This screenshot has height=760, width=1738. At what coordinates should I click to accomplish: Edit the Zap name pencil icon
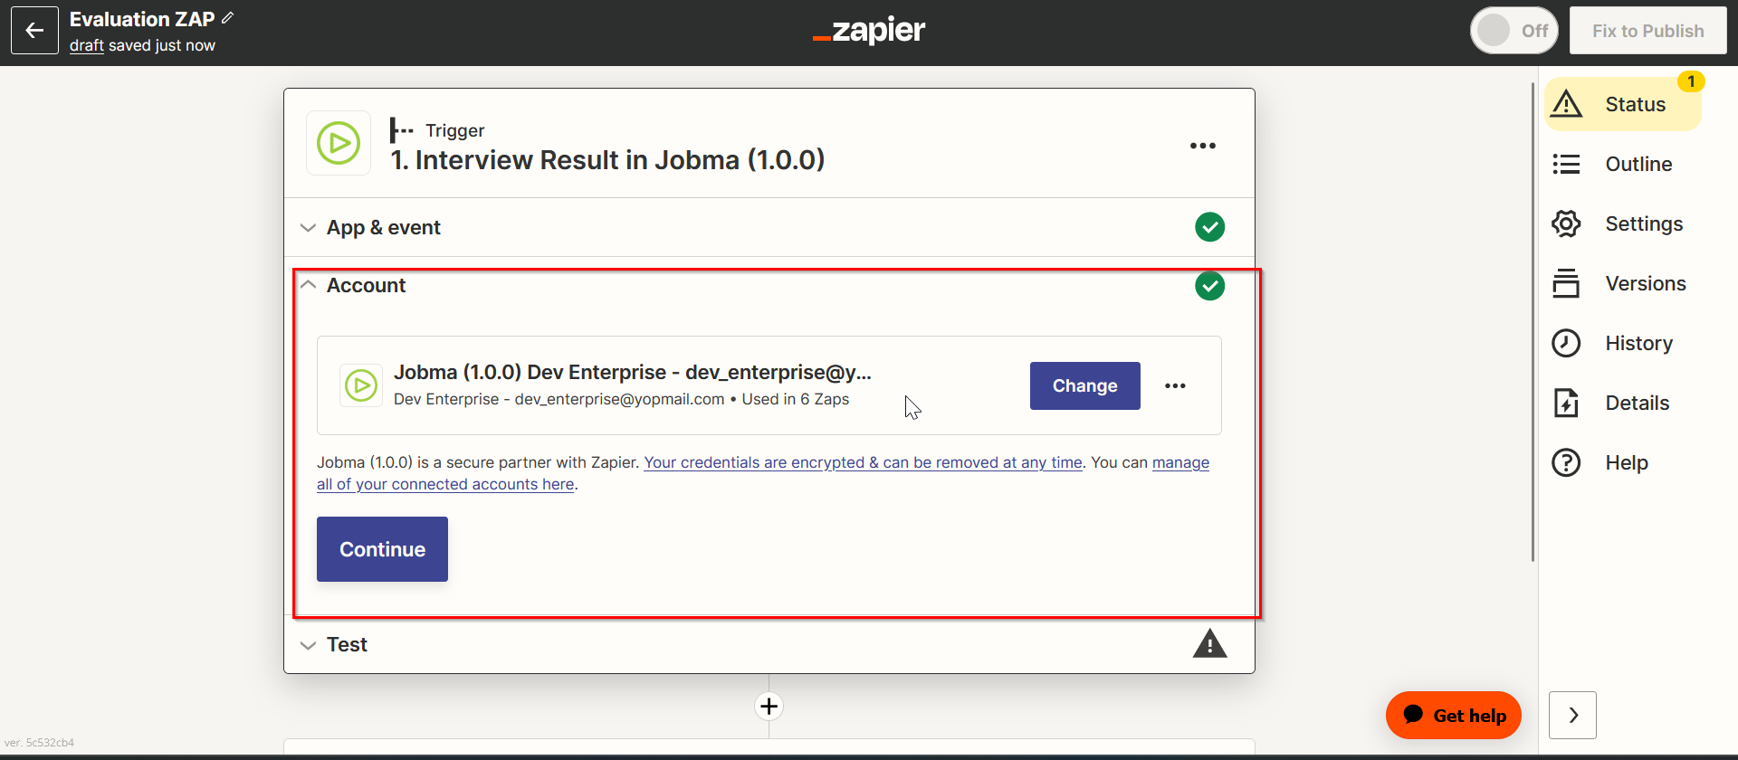228,18
